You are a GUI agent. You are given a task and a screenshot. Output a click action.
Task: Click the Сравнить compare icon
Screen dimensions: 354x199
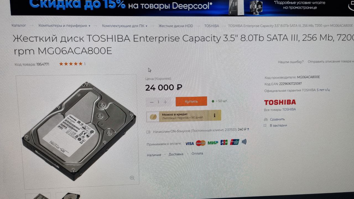265,119
